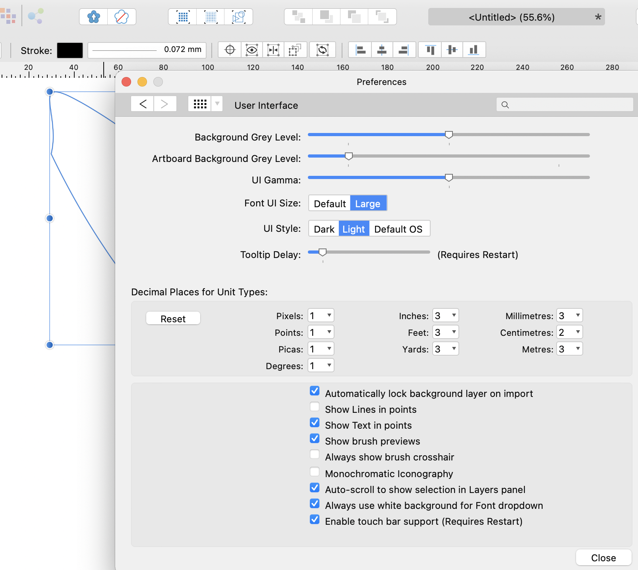Click the align left edges icon
Viewport: 638px width, 570px height.
click(360, 50)
